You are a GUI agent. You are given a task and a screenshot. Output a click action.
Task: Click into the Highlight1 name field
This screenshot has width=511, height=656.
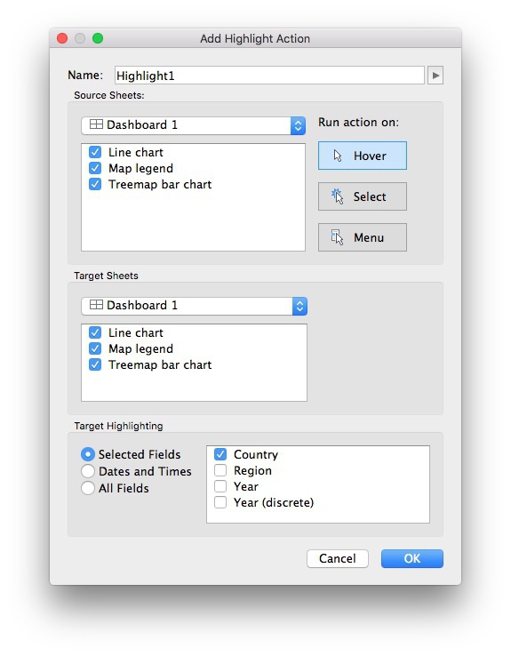pyautogui.click(x=269, y=76)
